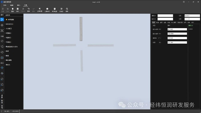Choose the focus frame tool below move

(2, 31)
